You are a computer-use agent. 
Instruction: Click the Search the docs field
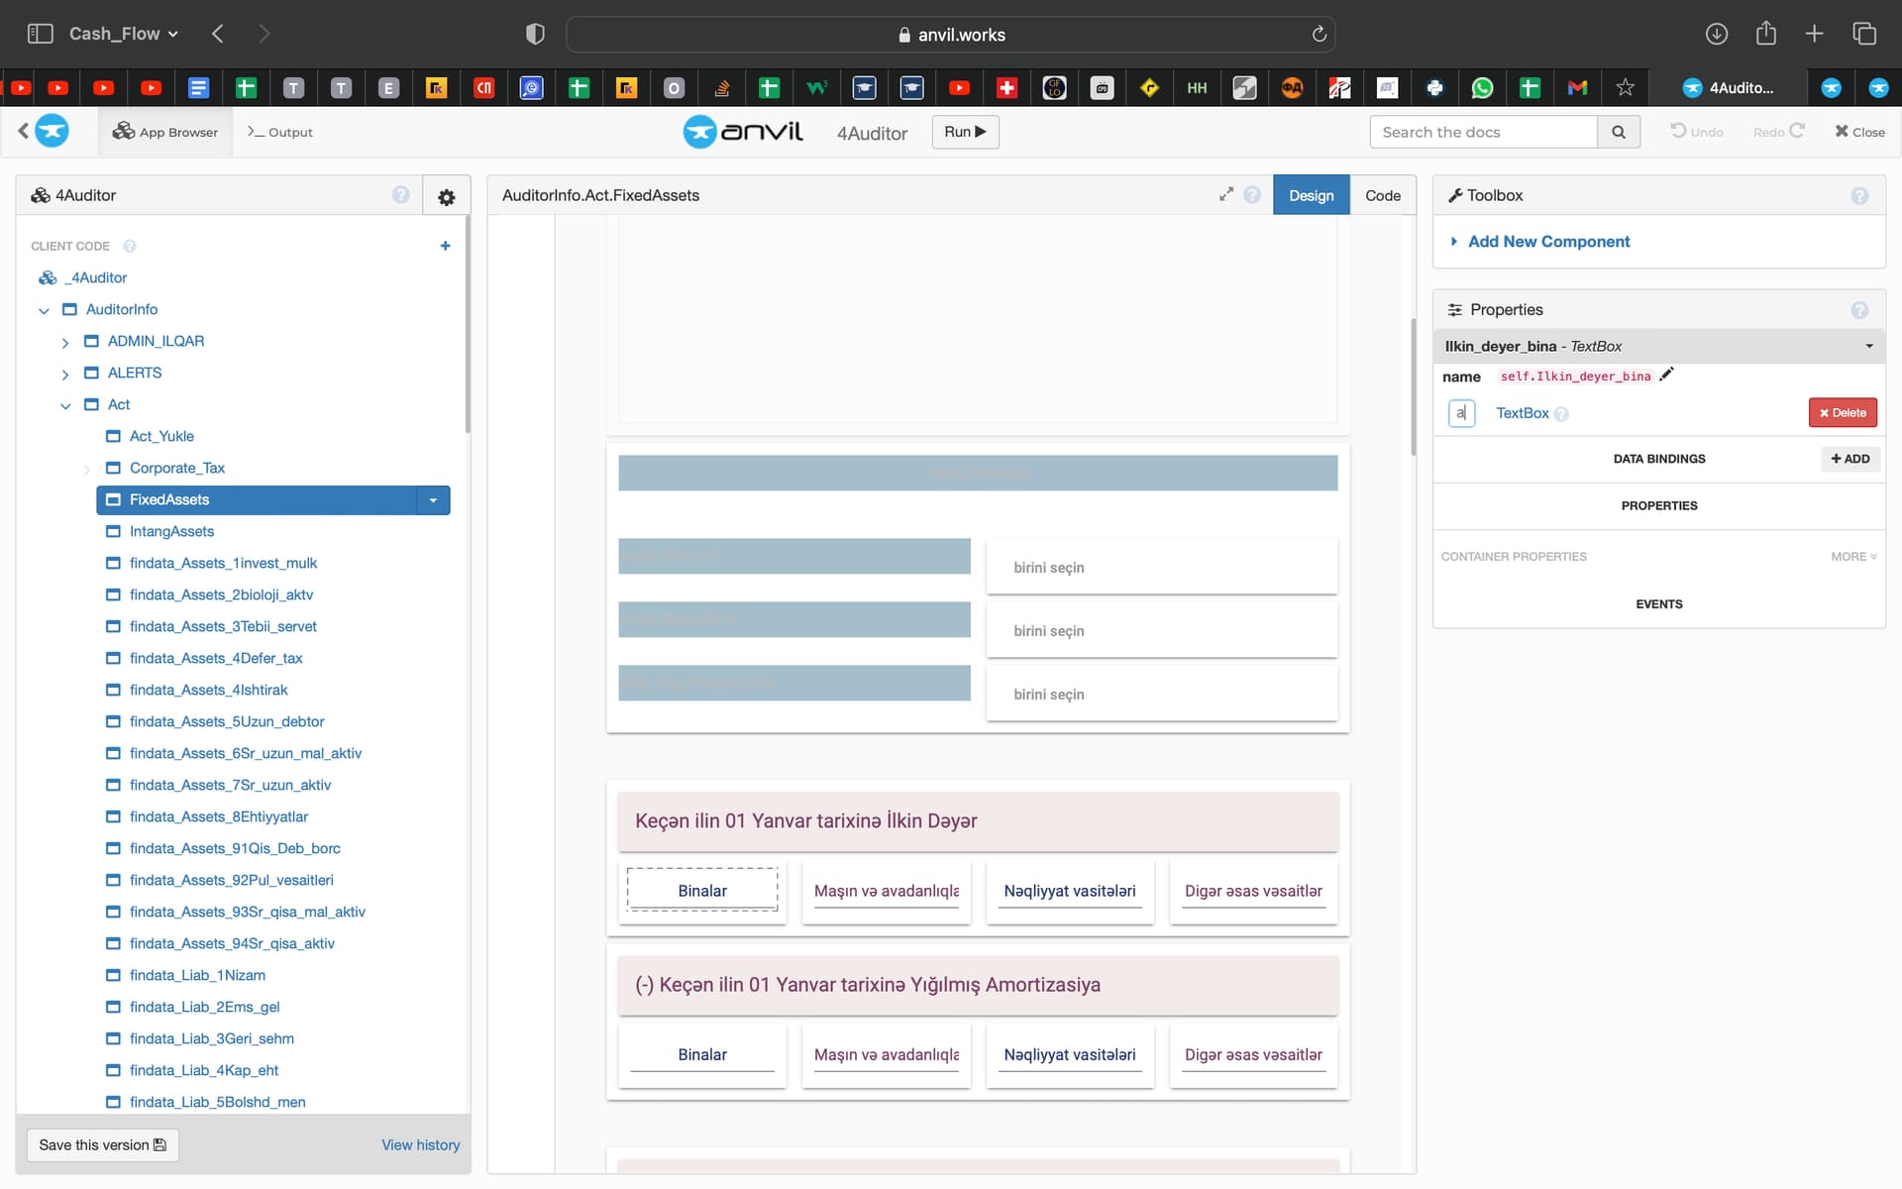pos(1482,132)
